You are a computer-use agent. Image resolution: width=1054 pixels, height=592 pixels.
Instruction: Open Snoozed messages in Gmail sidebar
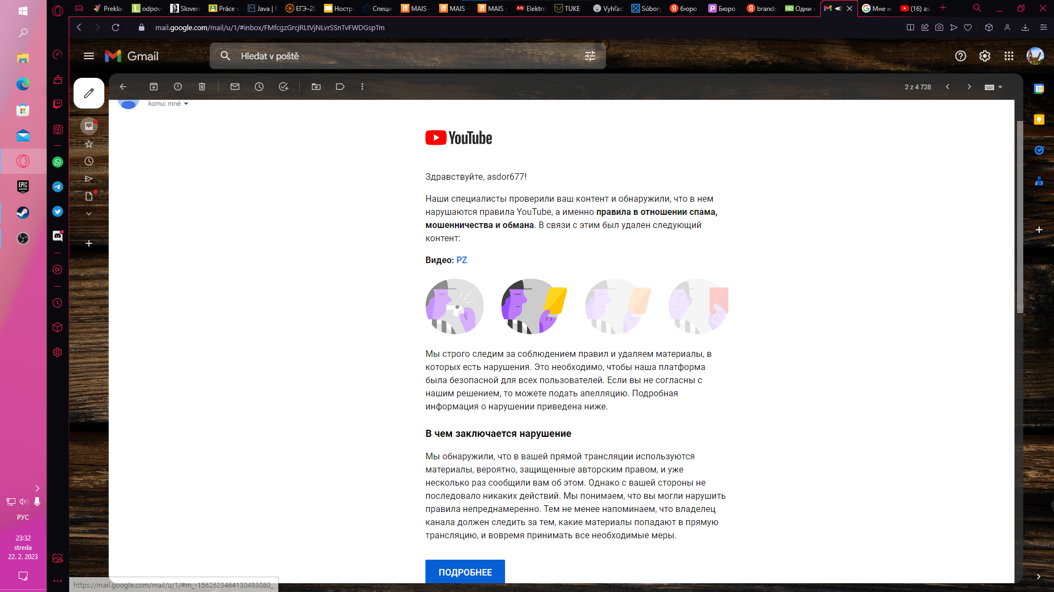(x=89, y=162)
